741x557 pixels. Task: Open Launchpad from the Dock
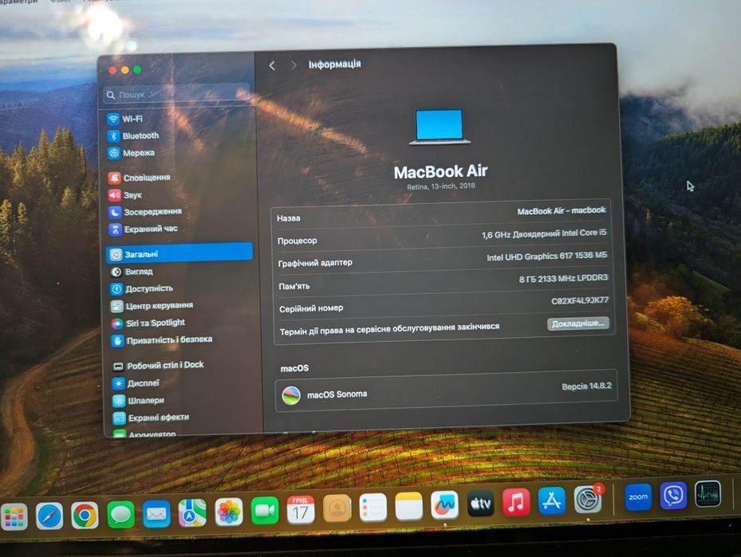14,516
